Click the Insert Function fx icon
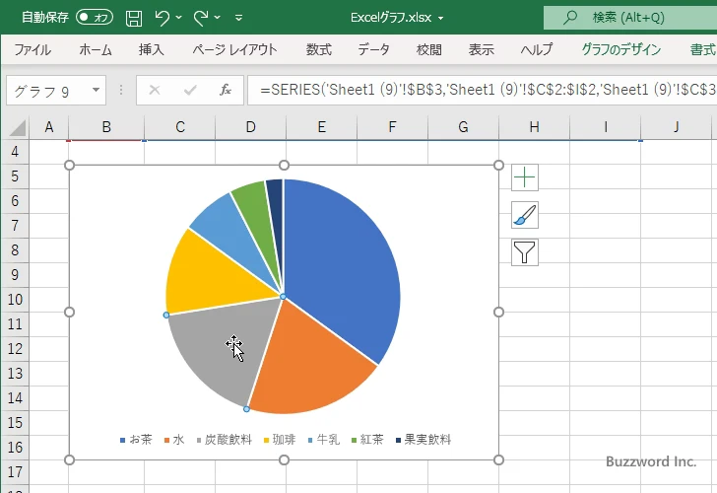This screenshot has width=717, height=493. (225, 90)
